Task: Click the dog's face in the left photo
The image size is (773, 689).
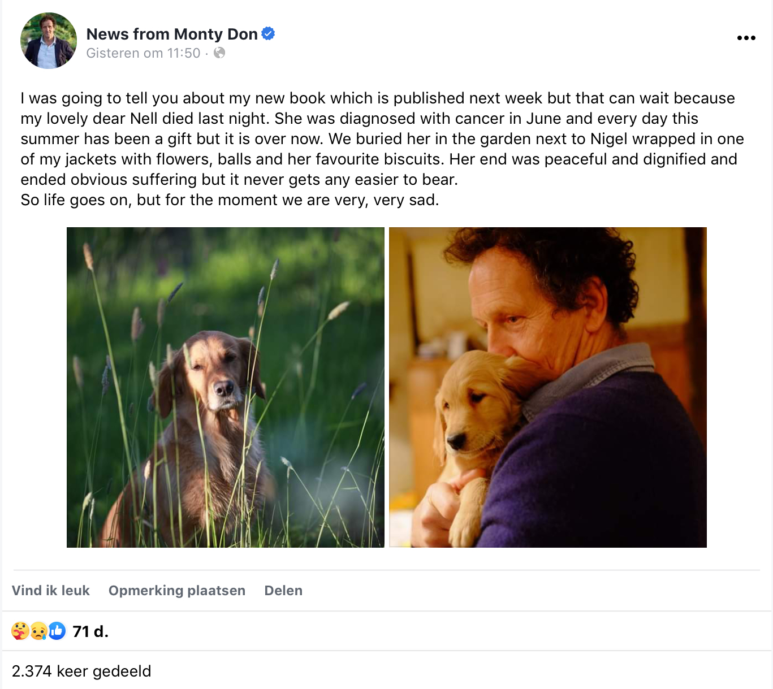Action: click(218, 373)
